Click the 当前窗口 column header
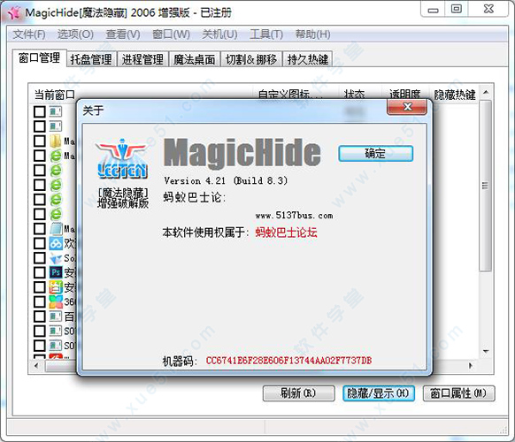Image resolution: width=515 pixels, height=442 pixels. 55,95
